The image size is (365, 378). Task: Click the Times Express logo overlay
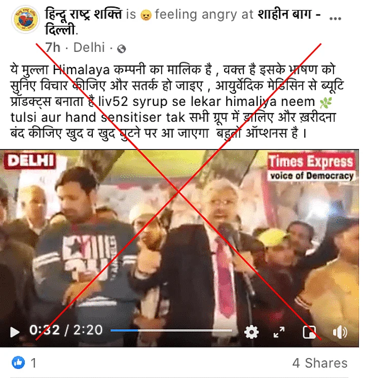coord(311,167)
